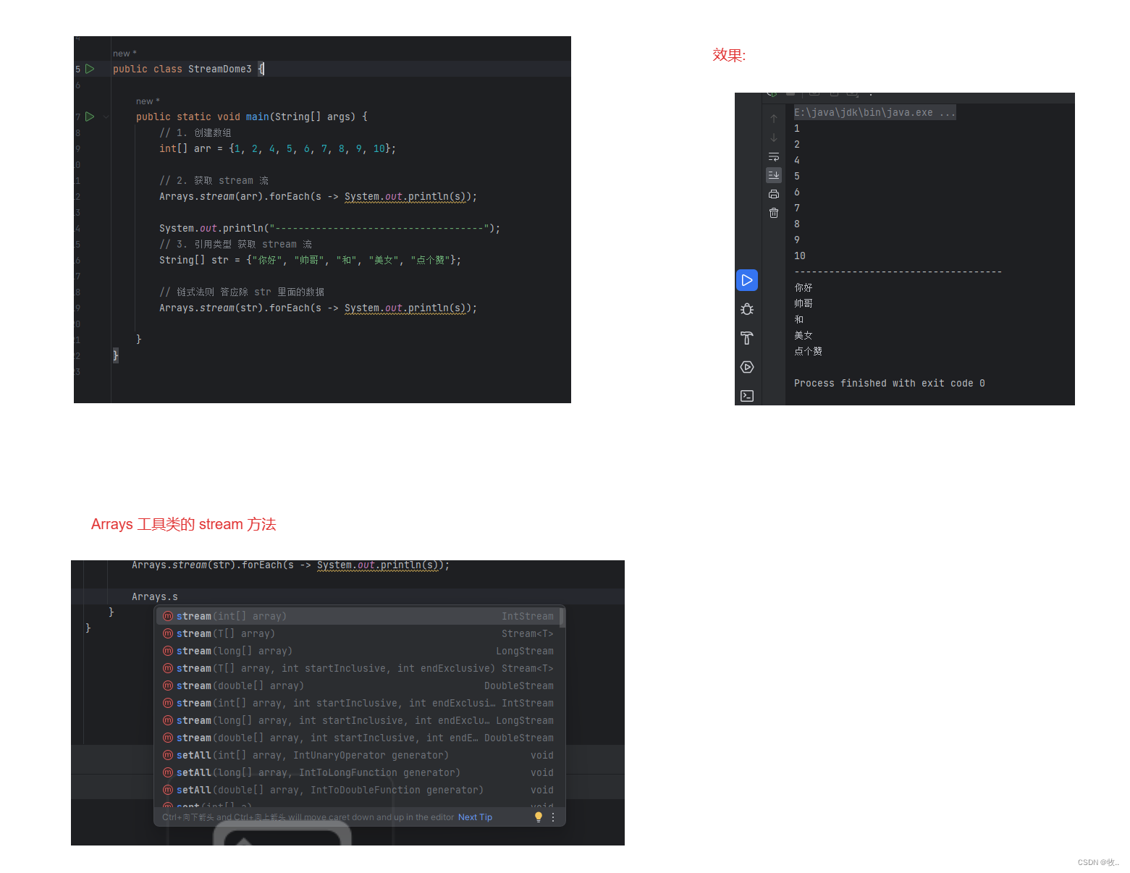
Task: Click the red '效果:' heading
Action: click(x=729, y=55)
